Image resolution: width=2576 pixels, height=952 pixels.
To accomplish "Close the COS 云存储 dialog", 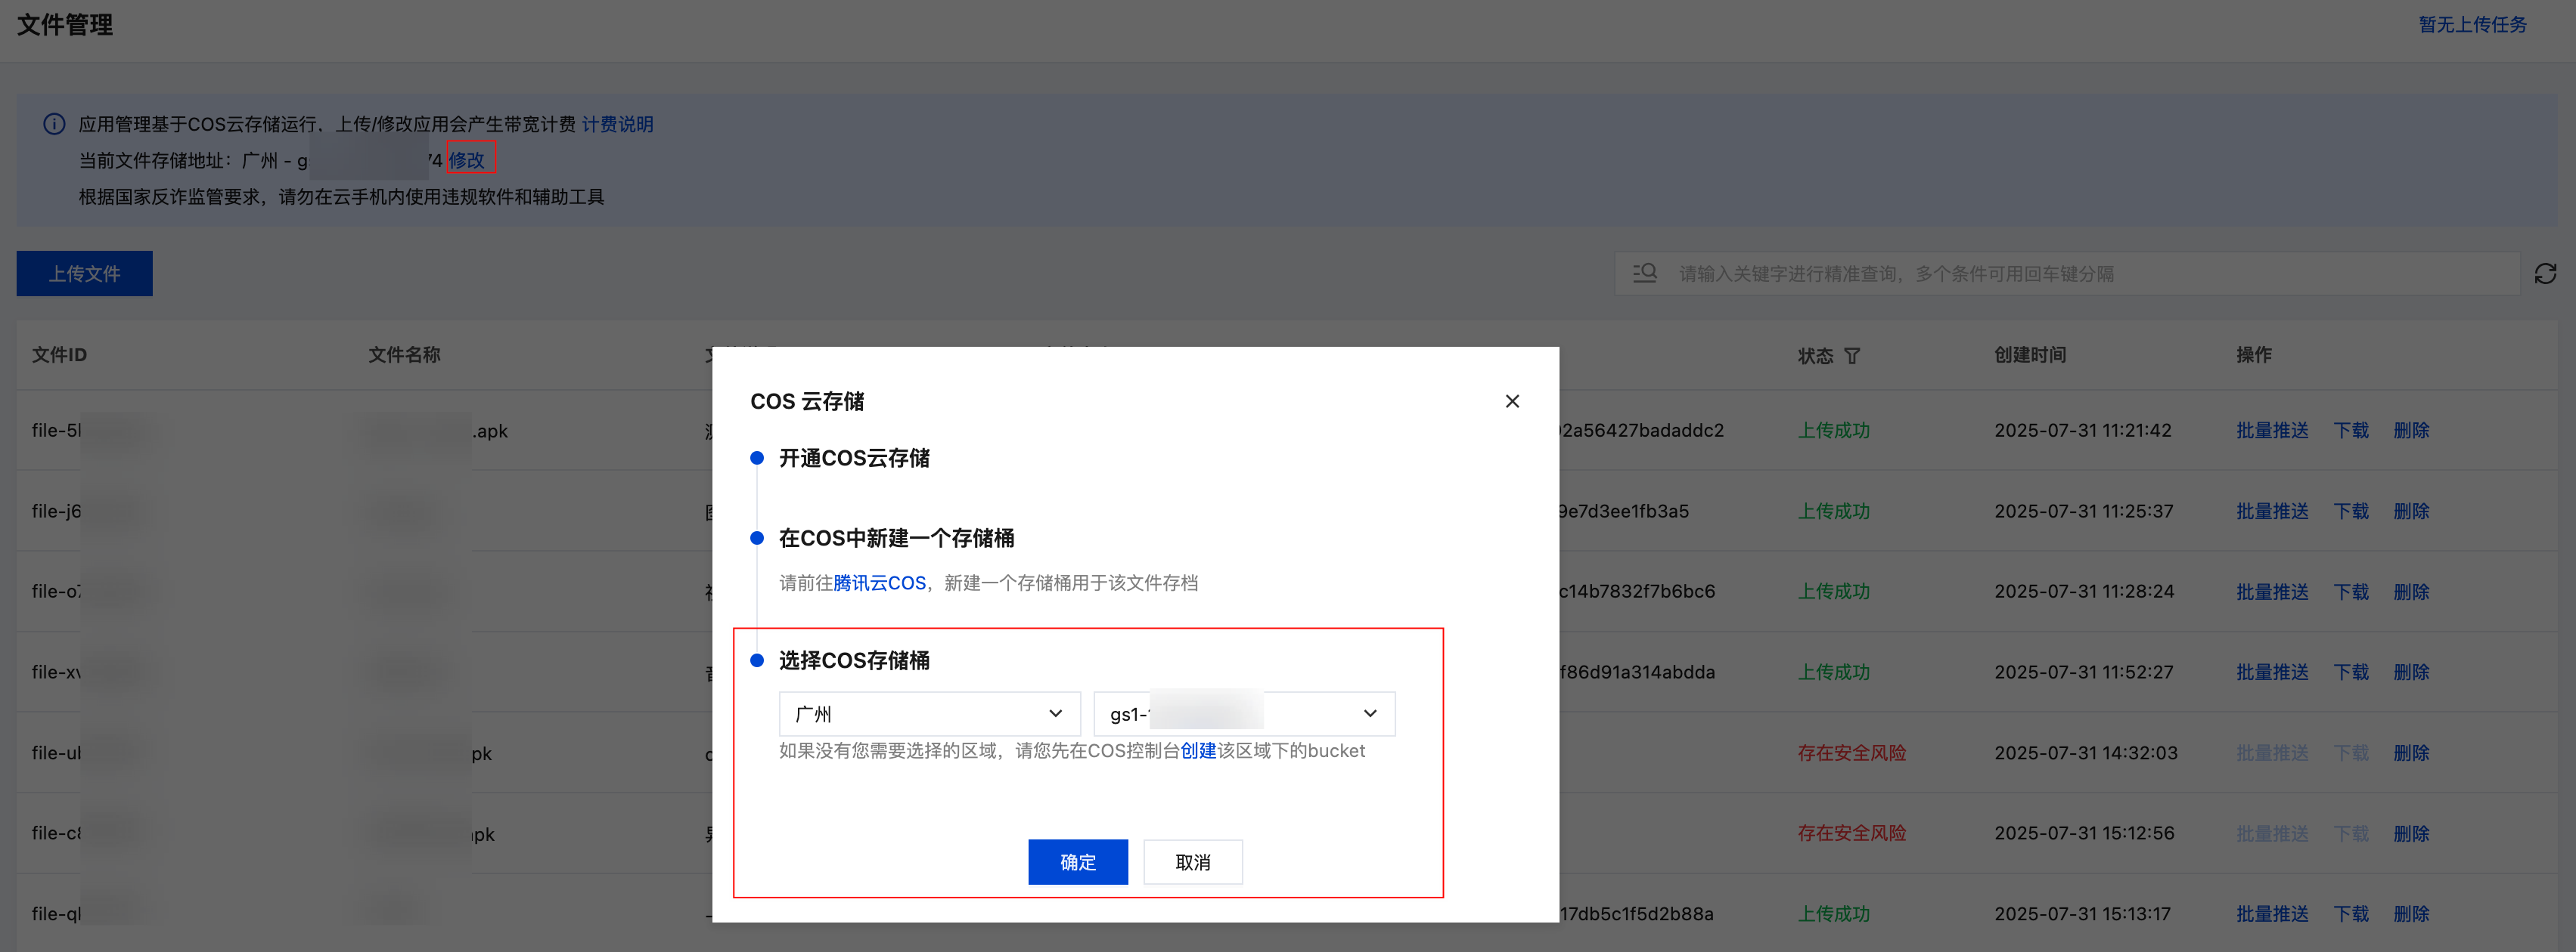I will (1512, 400).
